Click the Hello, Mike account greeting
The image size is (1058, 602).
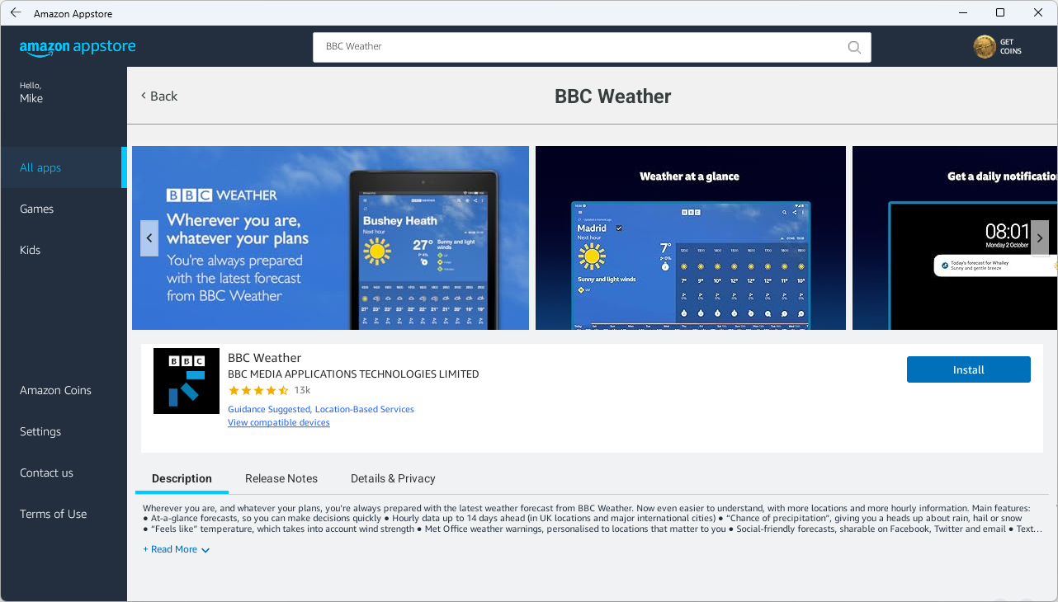tap(31, 92)
